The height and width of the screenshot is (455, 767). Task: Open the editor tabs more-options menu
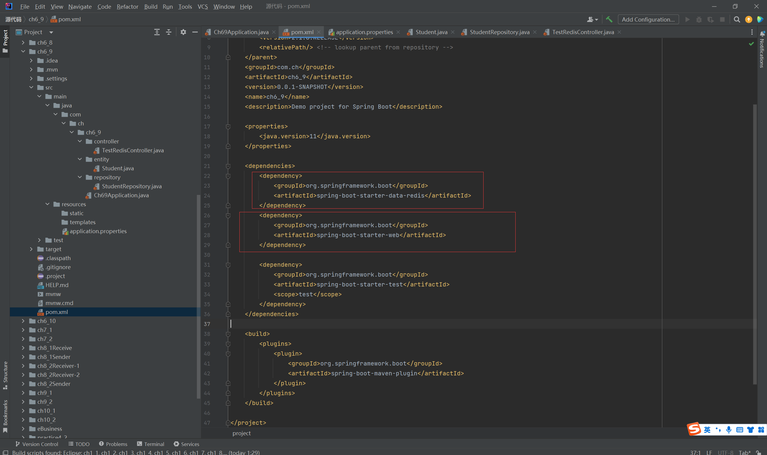click(752, 32)
